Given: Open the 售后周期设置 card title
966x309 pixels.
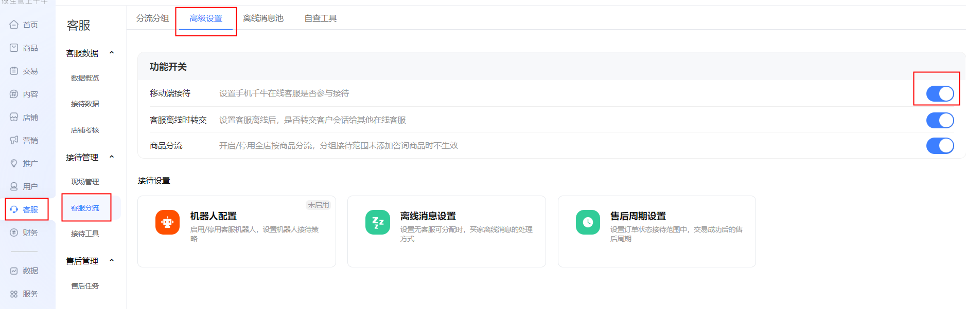Looking at the screenshot, I should tap(638, 216).
